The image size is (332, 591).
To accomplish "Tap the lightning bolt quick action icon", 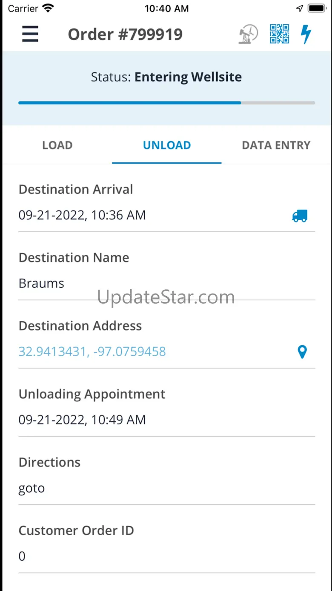I will pos(306,34).
